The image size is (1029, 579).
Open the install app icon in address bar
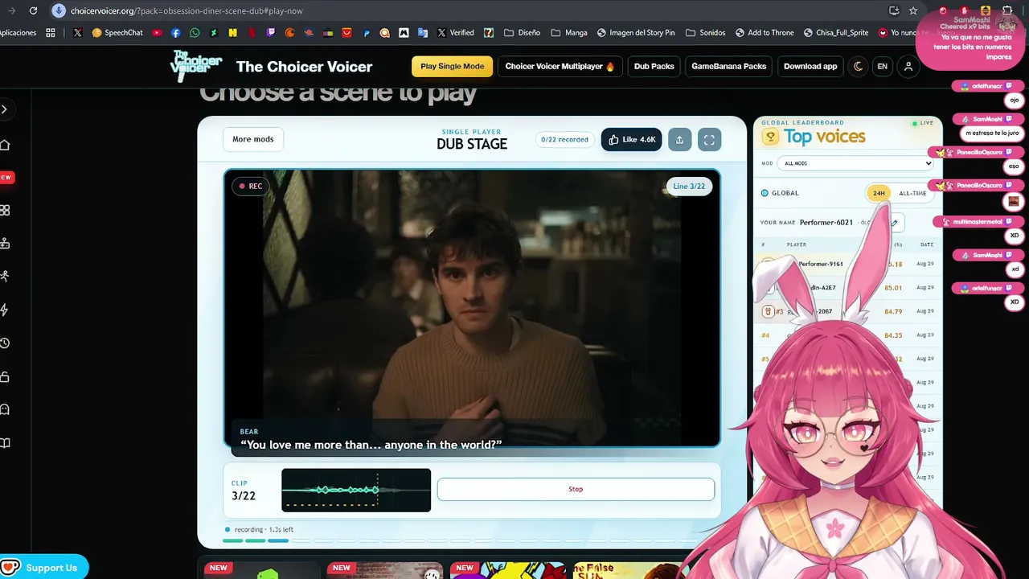tap(894, 10)
